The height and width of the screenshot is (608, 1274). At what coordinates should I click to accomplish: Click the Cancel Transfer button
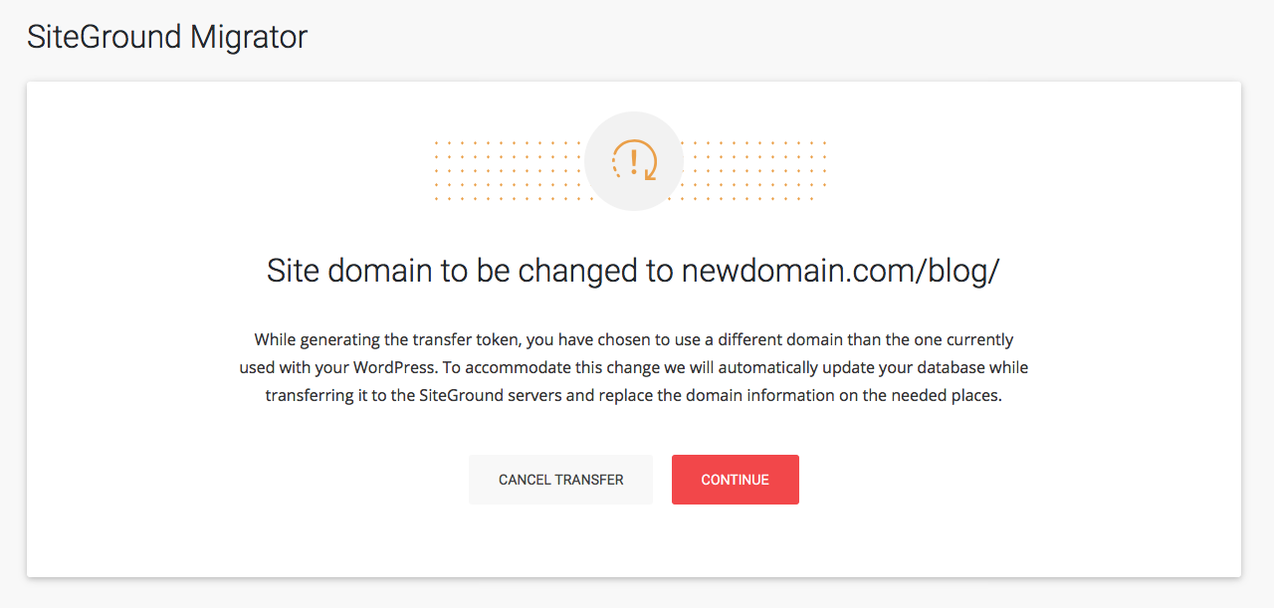(560, 480)
